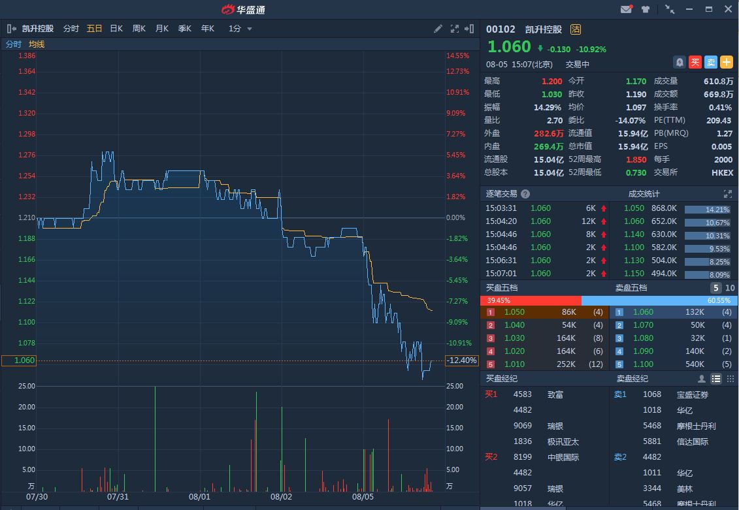Click the current price label 1.060 on chart axis
739x510 pixels.
tap(19, 360)
